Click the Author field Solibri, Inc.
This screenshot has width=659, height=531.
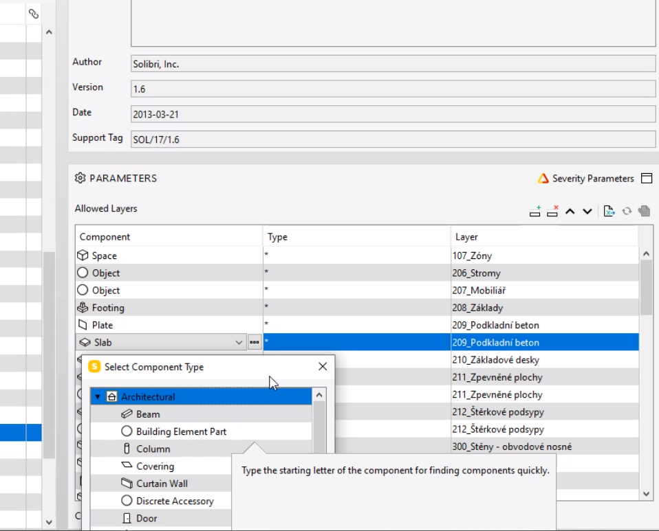[393, 64]
